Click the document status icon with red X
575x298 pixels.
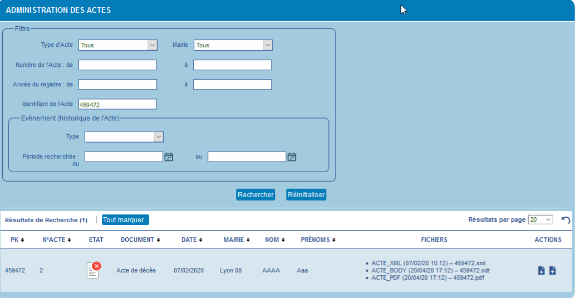pyautogui.click(x=93, y=270)
